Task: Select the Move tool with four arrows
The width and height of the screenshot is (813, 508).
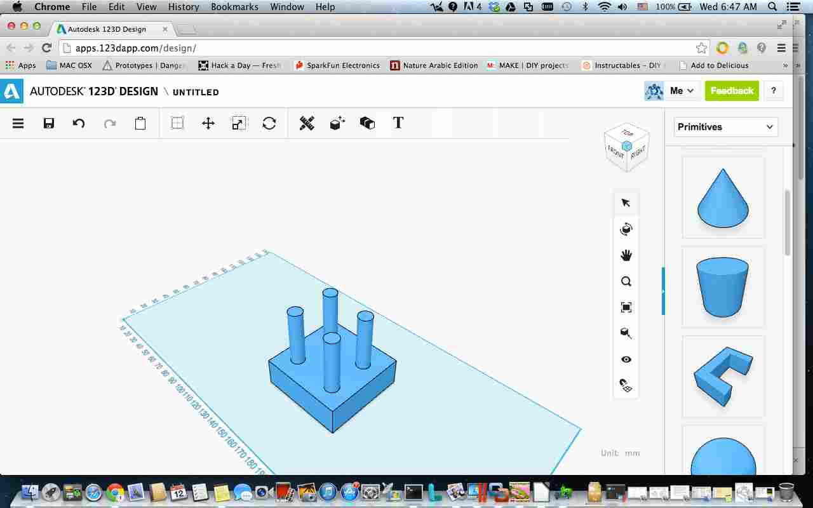Action: tap(208, 123)
